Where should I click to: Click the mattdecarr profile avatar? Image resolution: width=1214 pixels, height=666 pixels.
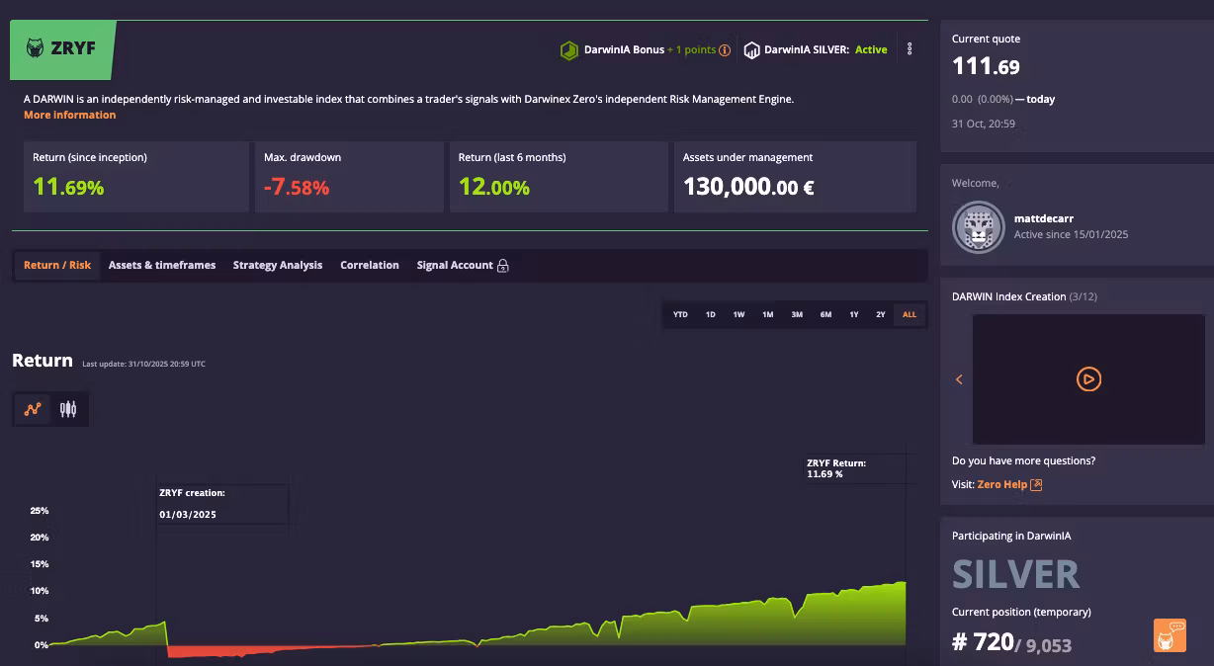click(978, 227)
